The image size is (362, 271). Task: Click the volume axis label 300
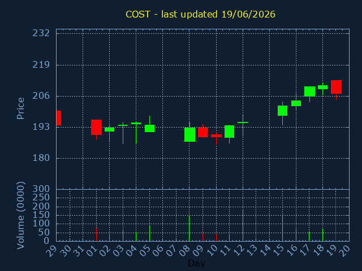41,189
